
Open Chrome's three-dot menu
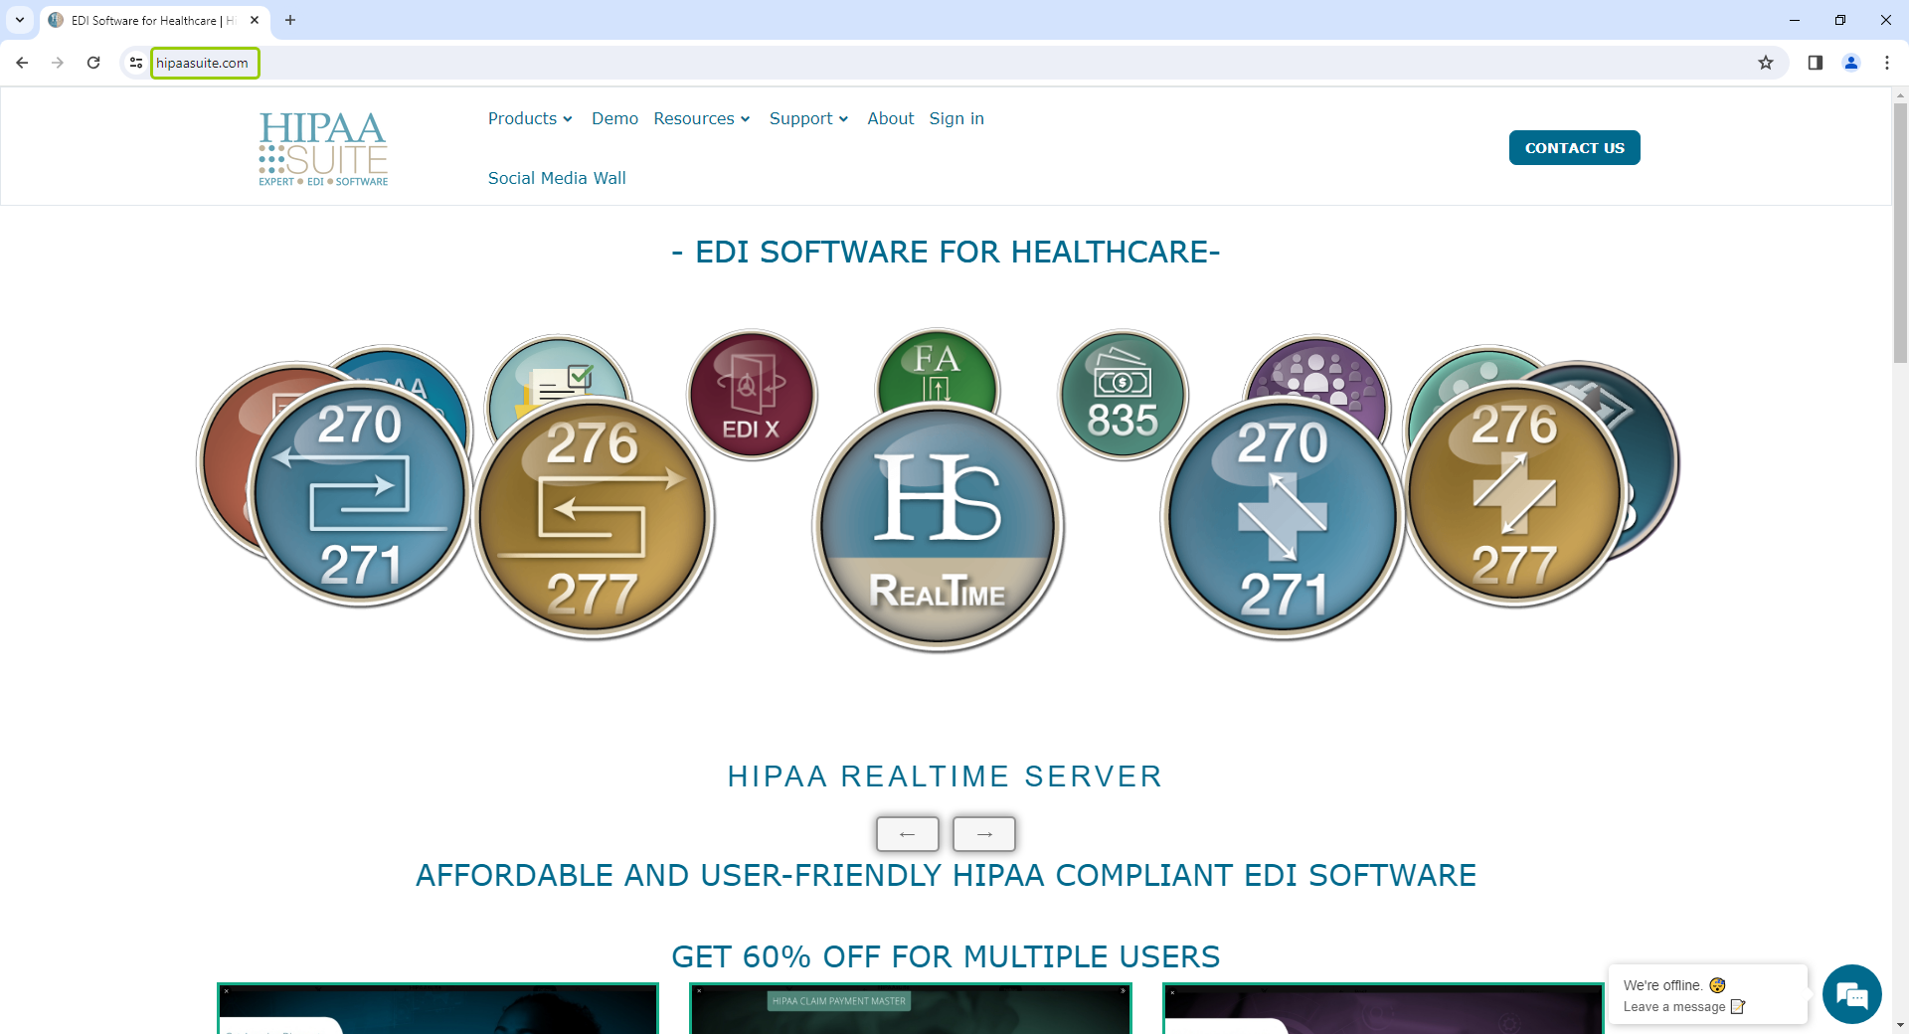pos(1887,63)
